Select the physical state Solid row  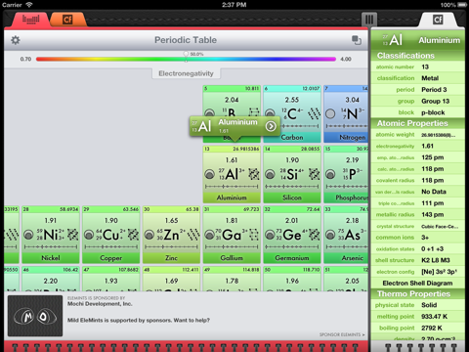(417, 305)
